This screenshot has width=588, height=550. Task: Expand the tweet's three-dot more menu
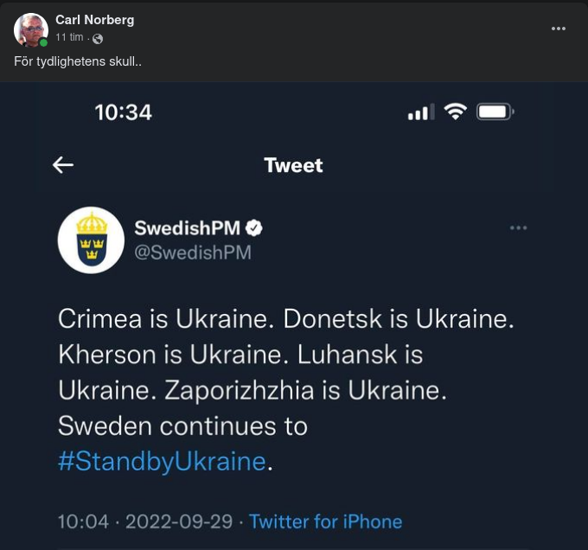point(518,228)
